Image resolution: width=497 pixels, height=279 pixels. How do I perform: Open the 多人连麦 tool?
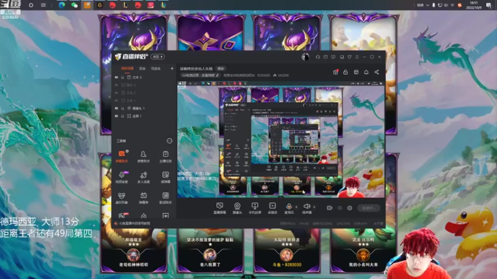click(x=144, y=177)
